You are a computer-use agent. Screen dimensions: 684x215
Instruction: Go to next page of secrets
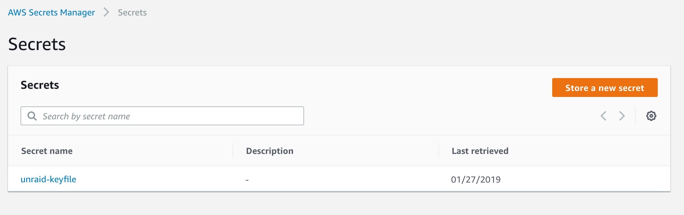[622, 116]
